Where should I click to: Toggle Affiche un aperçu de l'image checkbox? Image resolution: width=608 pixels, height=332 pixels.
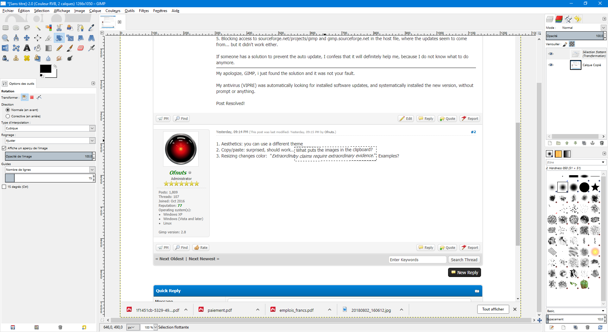click(x=4, y=148)
